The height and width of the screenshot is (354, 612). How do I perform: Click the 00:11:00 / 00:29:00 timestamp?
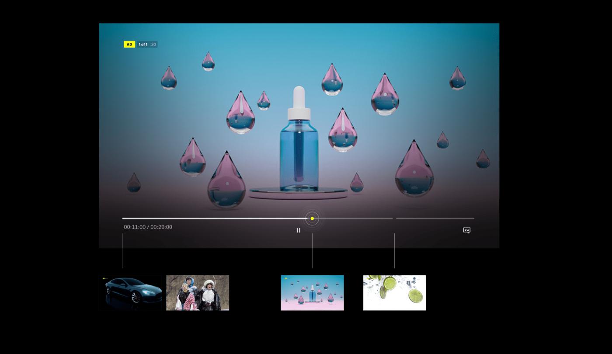coord(148,227)
